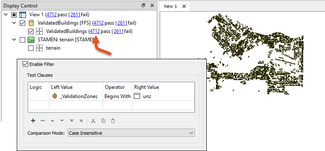Click the undock Display Control panel icon

tap(143, 5)
